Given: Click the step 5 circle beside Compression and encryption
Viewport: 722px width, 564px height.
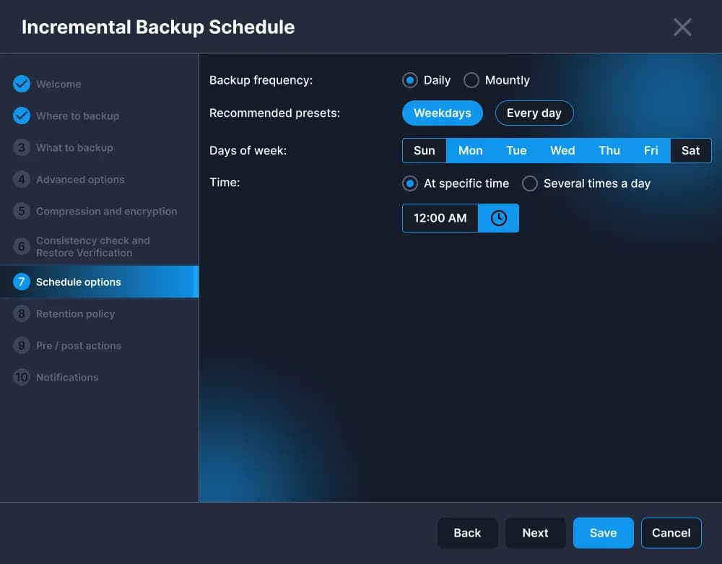Looking at the screenshot, I should click(21, 211).
